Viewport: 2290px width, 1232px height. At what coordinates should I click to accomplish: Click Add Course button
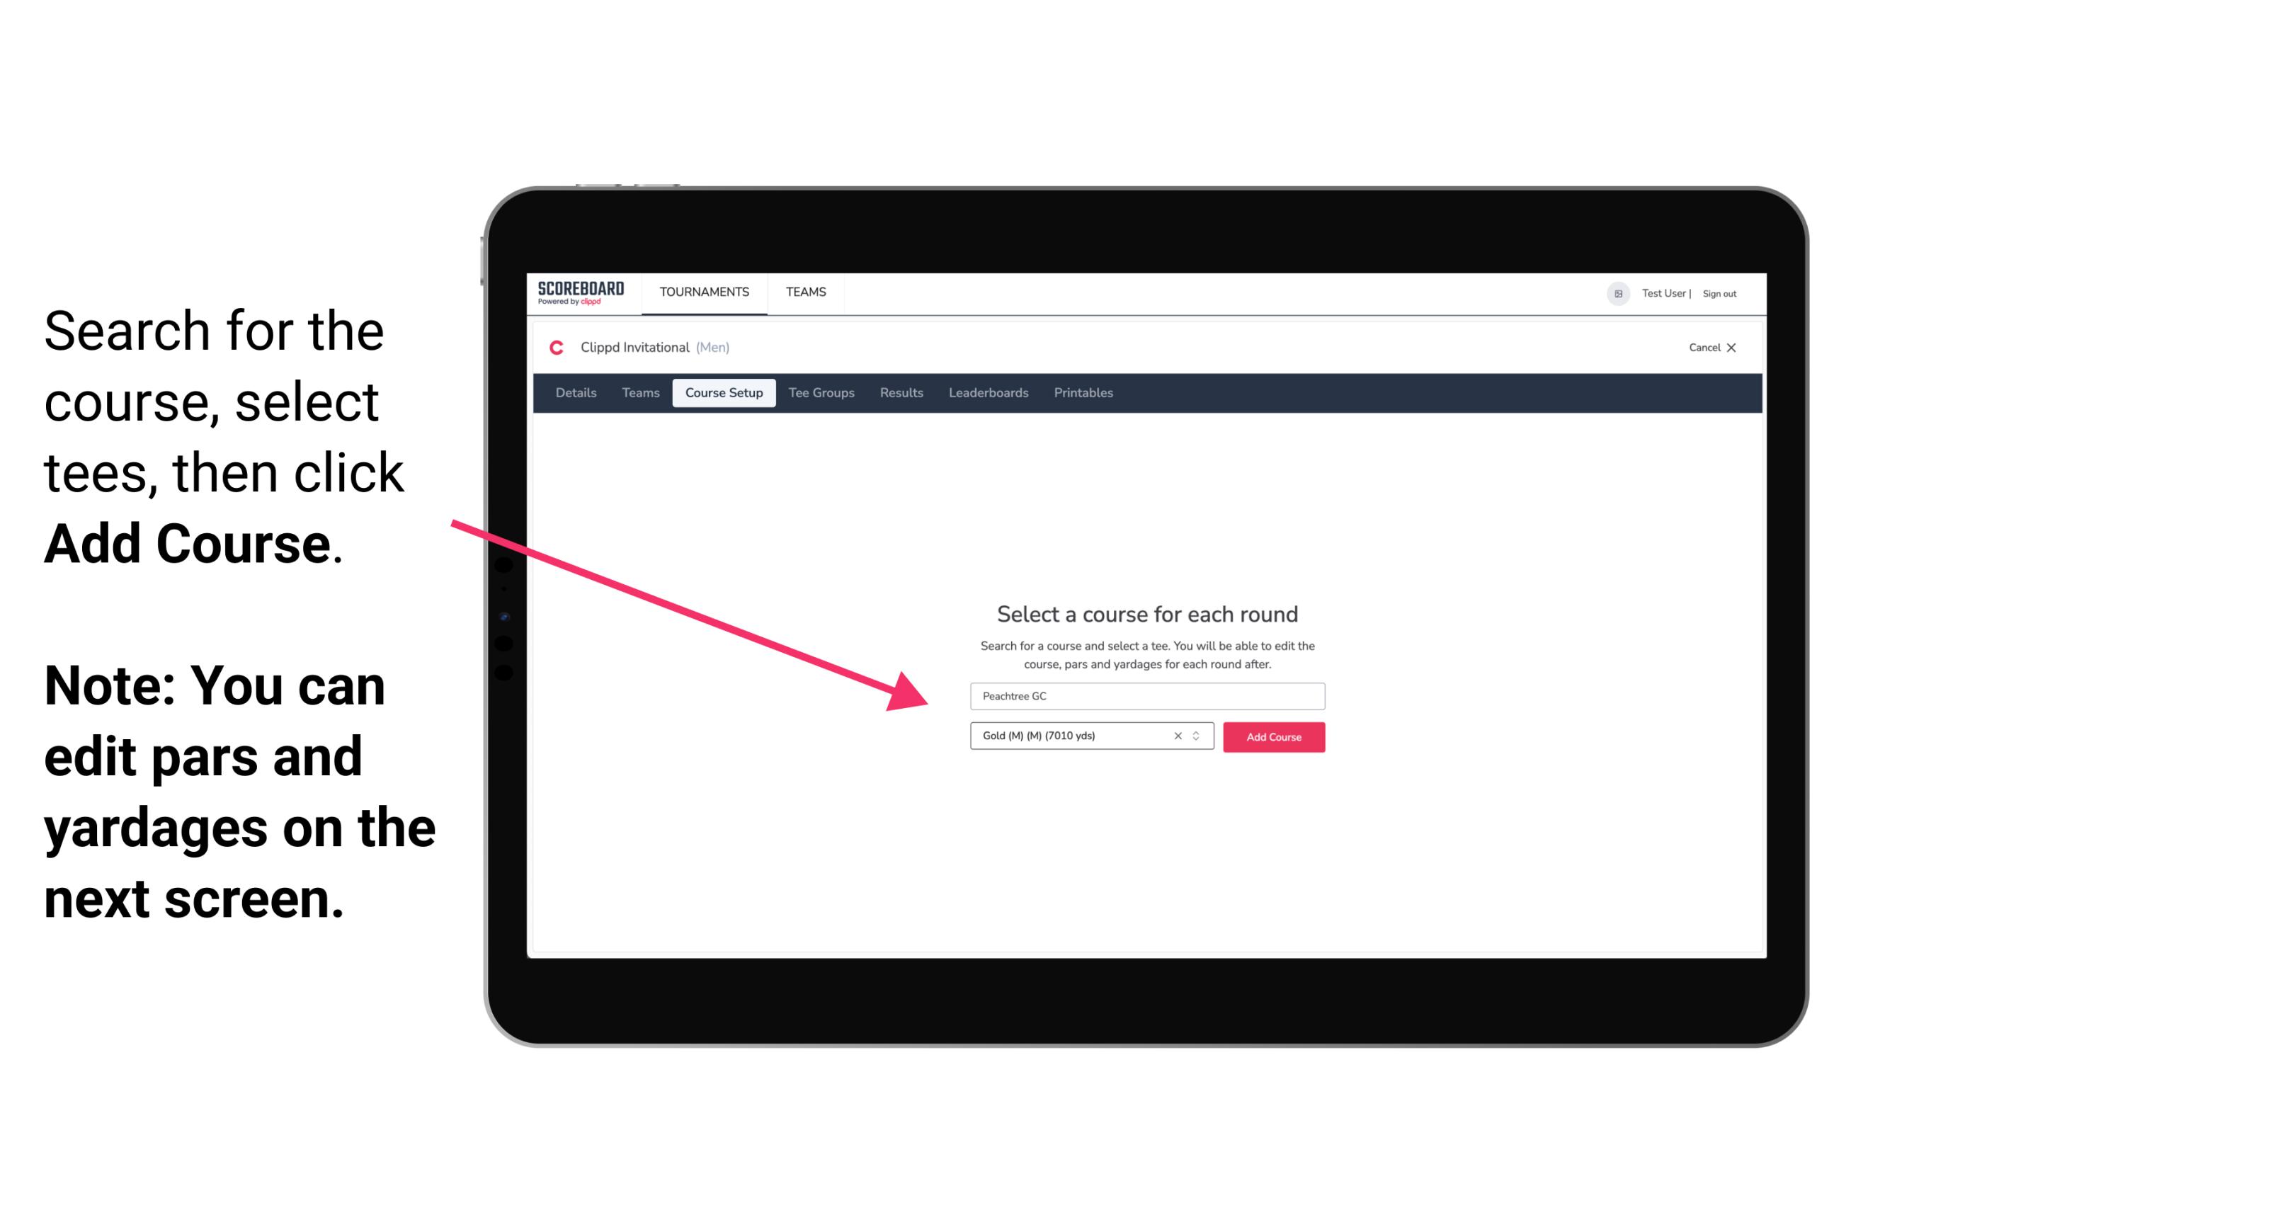tap(1271, 737)
